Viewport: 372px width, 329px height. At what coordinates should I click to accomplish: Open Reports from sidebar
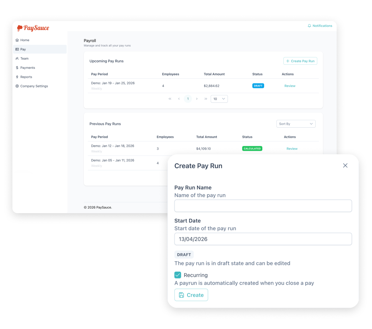pos(26,77)
